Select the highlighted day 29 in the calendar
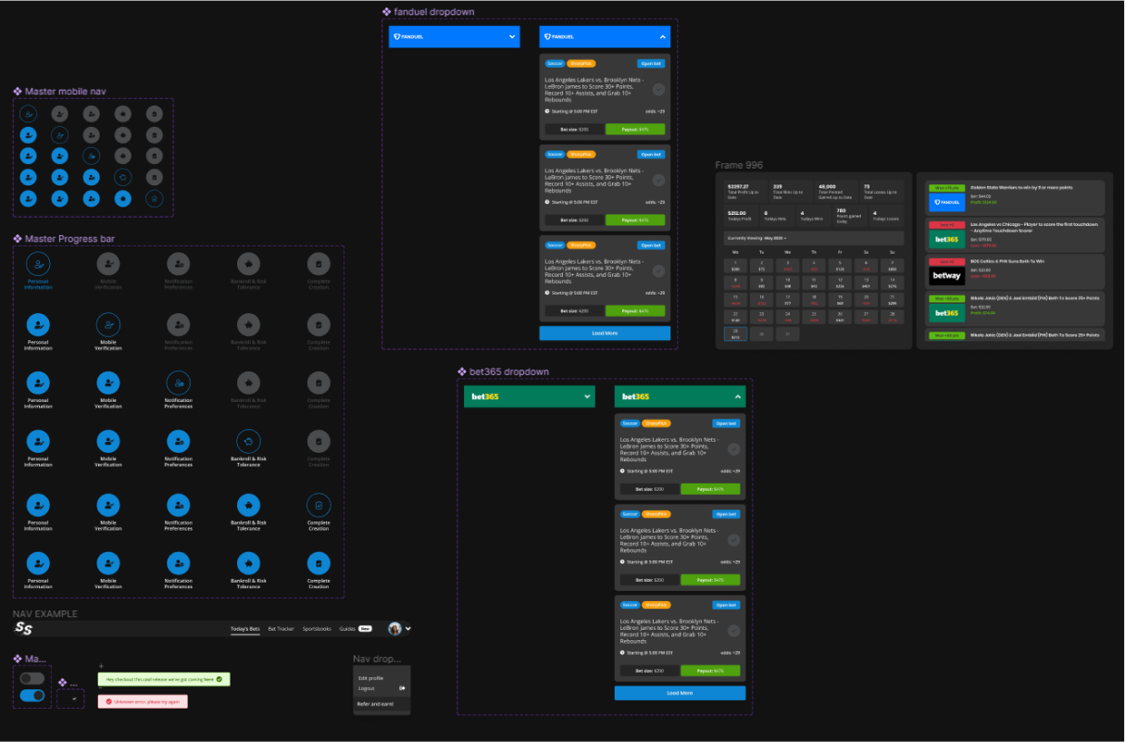1125x742 pixels. point(735,333)
